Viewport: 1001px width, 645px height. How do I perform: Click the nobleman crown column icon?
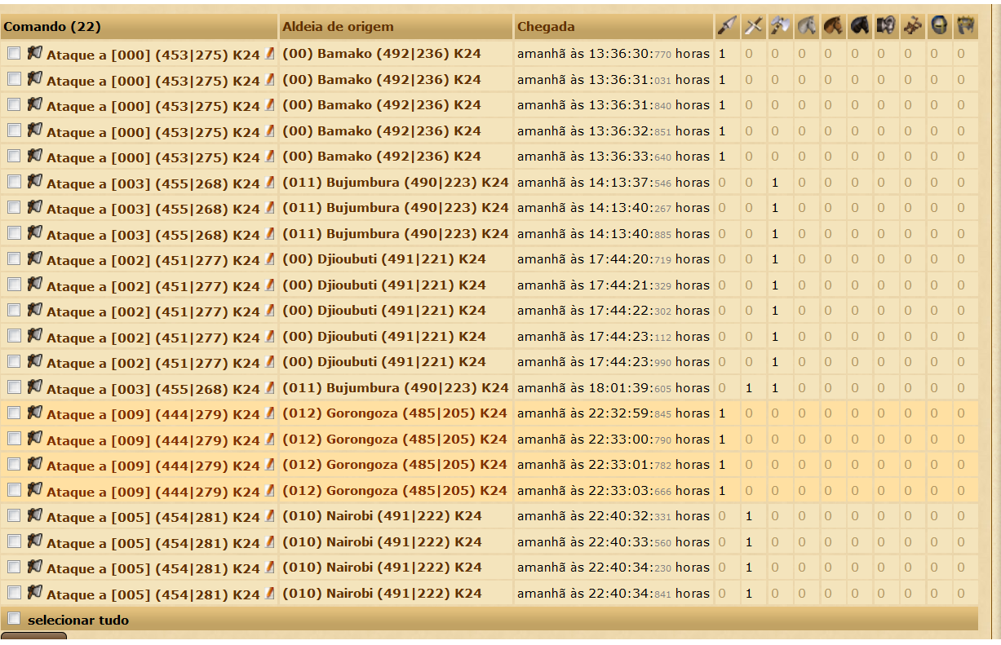point(966,26)
